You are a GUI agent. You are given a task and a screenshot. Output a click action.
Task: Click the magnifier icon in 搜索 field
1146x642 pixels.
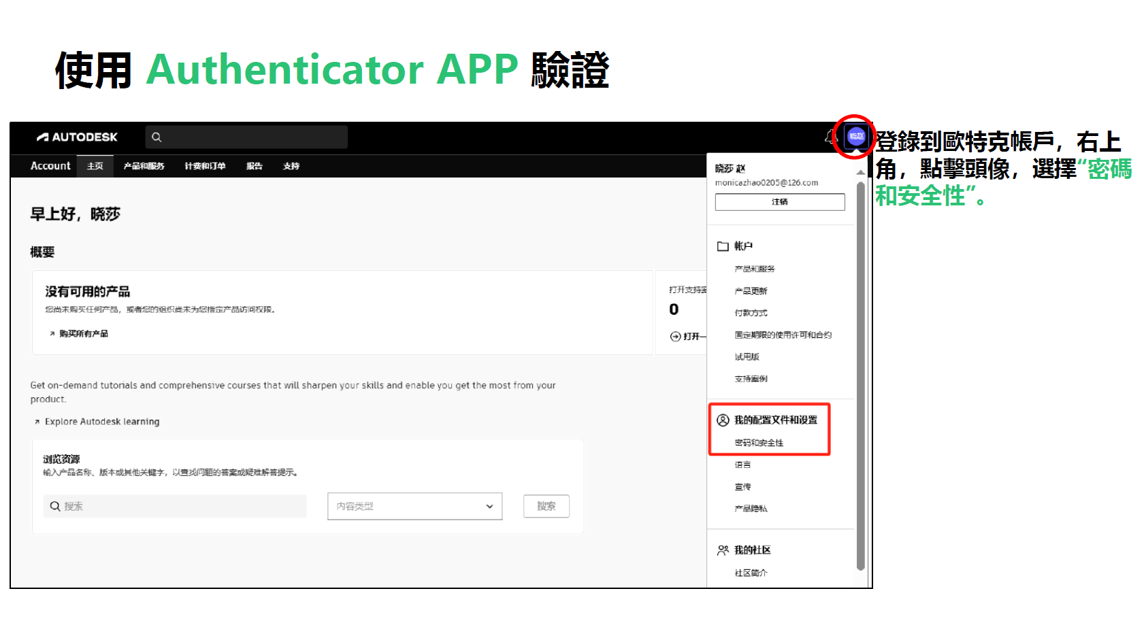point(55,506)
